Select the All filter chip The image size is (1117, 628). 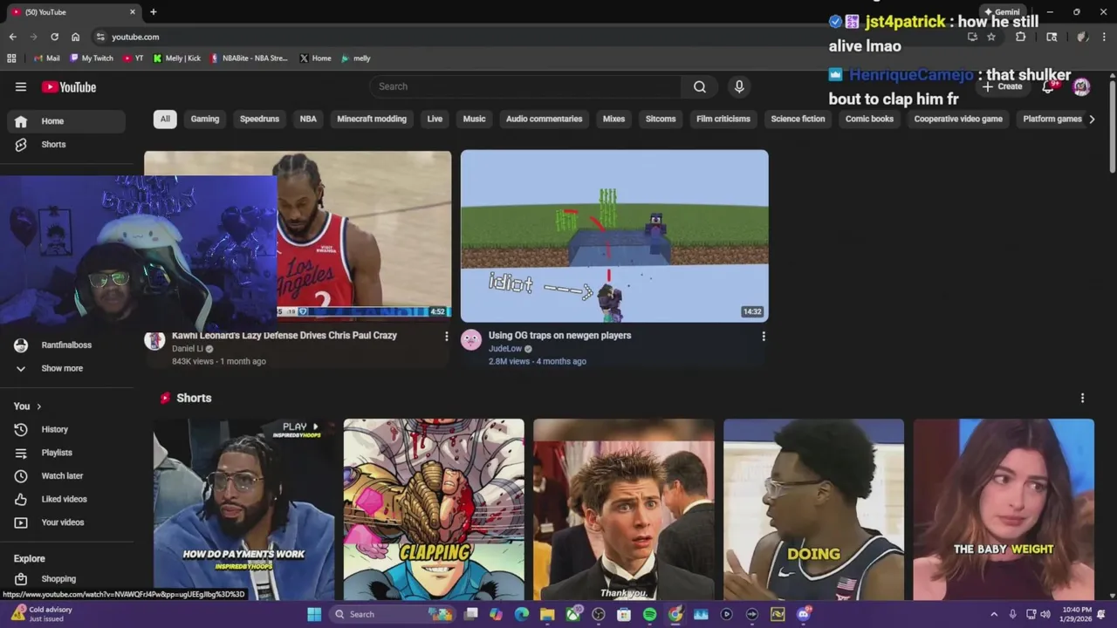[165, 119]
